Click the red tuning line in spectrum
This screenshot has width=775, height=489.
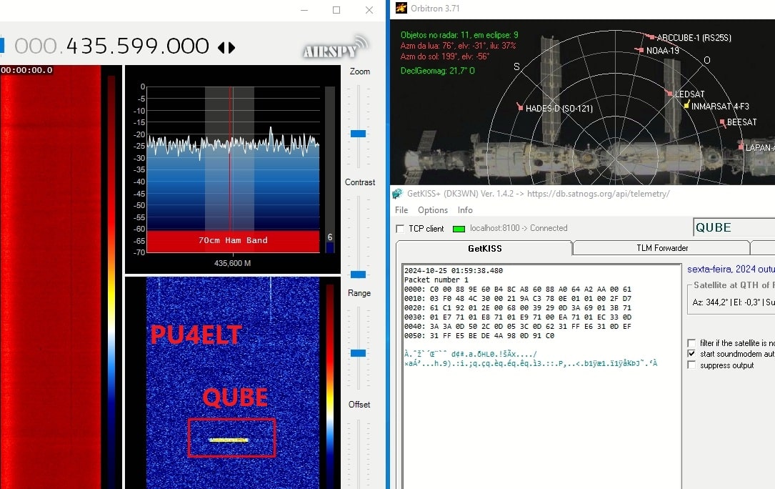pos(230,159)
